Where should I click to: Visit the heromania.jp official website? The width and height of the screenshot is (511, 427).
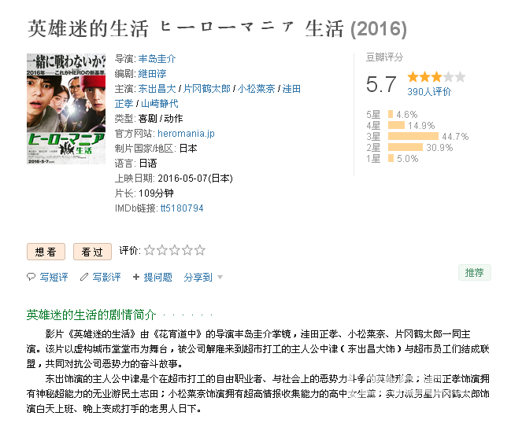pos(186,134)
